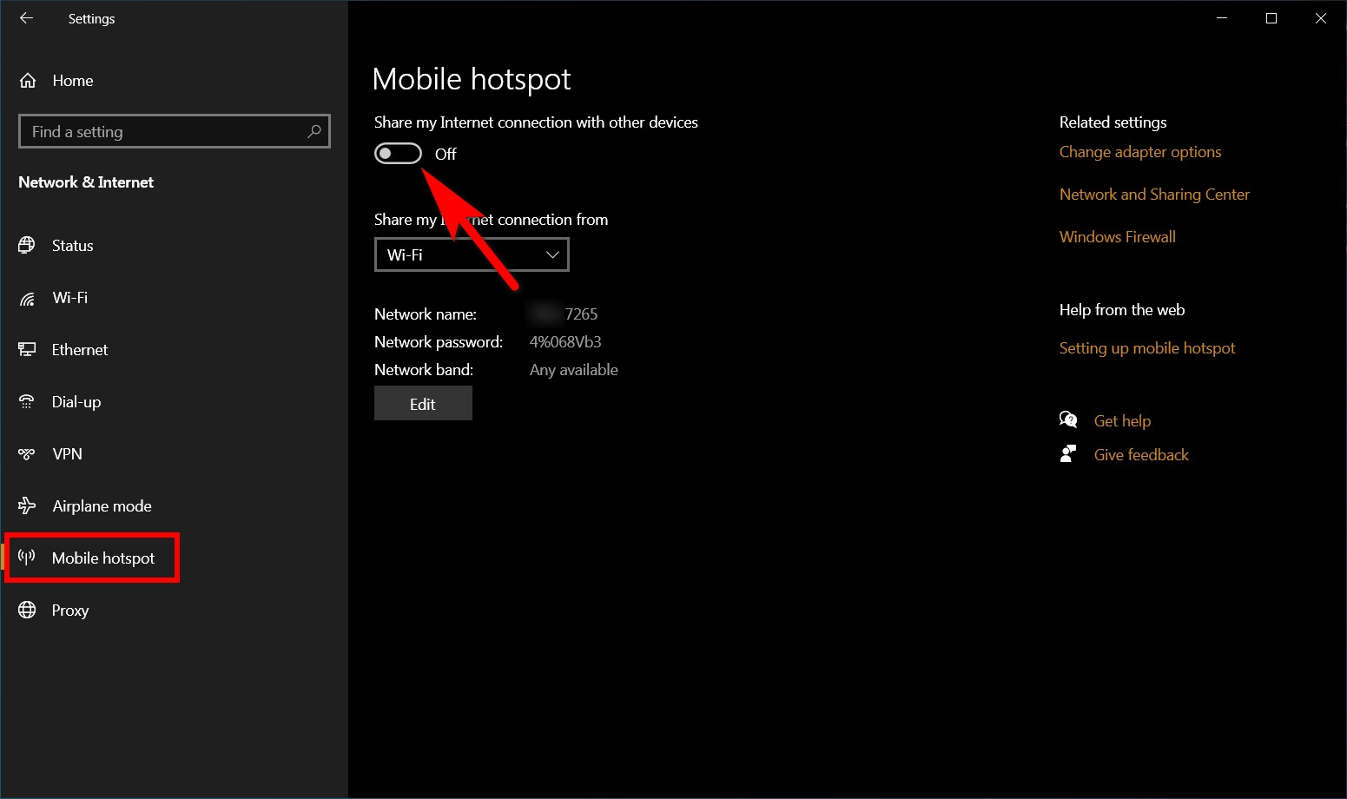Image resolution: width=1347 pixels, height=799 pixels.
Task: Click the Help from the web heading
Action: (x=1122, y=310)
